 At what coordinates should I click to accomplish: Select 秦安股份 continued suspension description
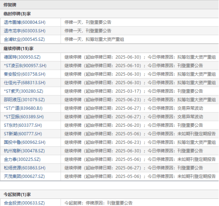click(x=140, y=74)
